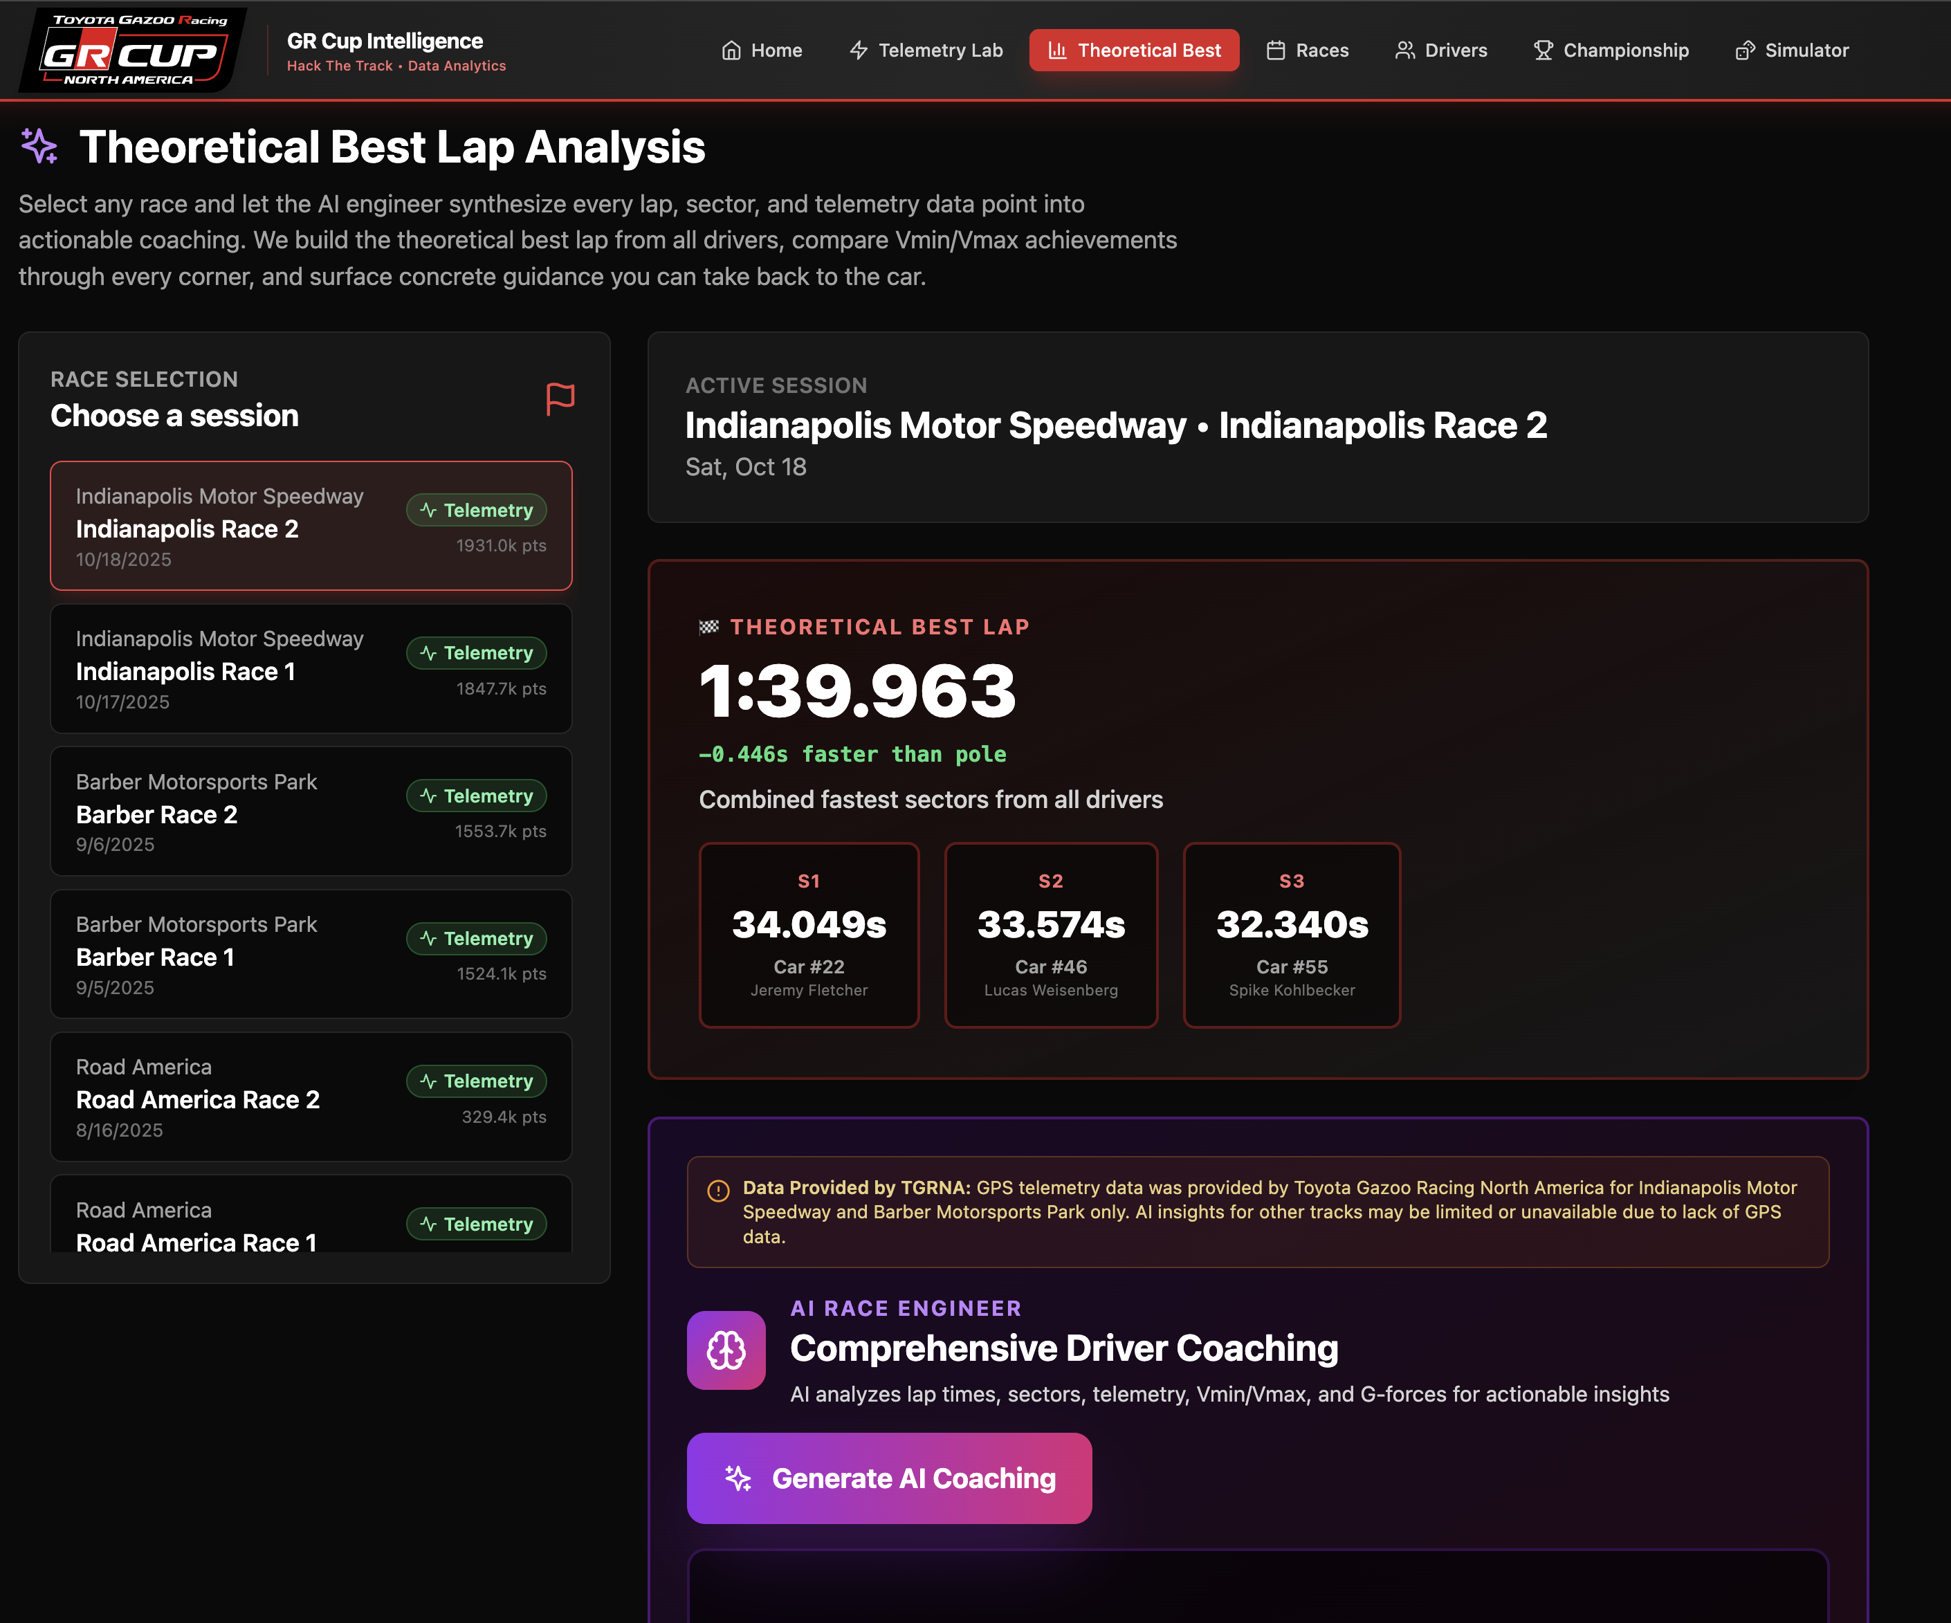This screenshot has width=1951, height=1623.
Task: Click the S3 sector card for Car #55
Action: click(x=1292, y=935)
